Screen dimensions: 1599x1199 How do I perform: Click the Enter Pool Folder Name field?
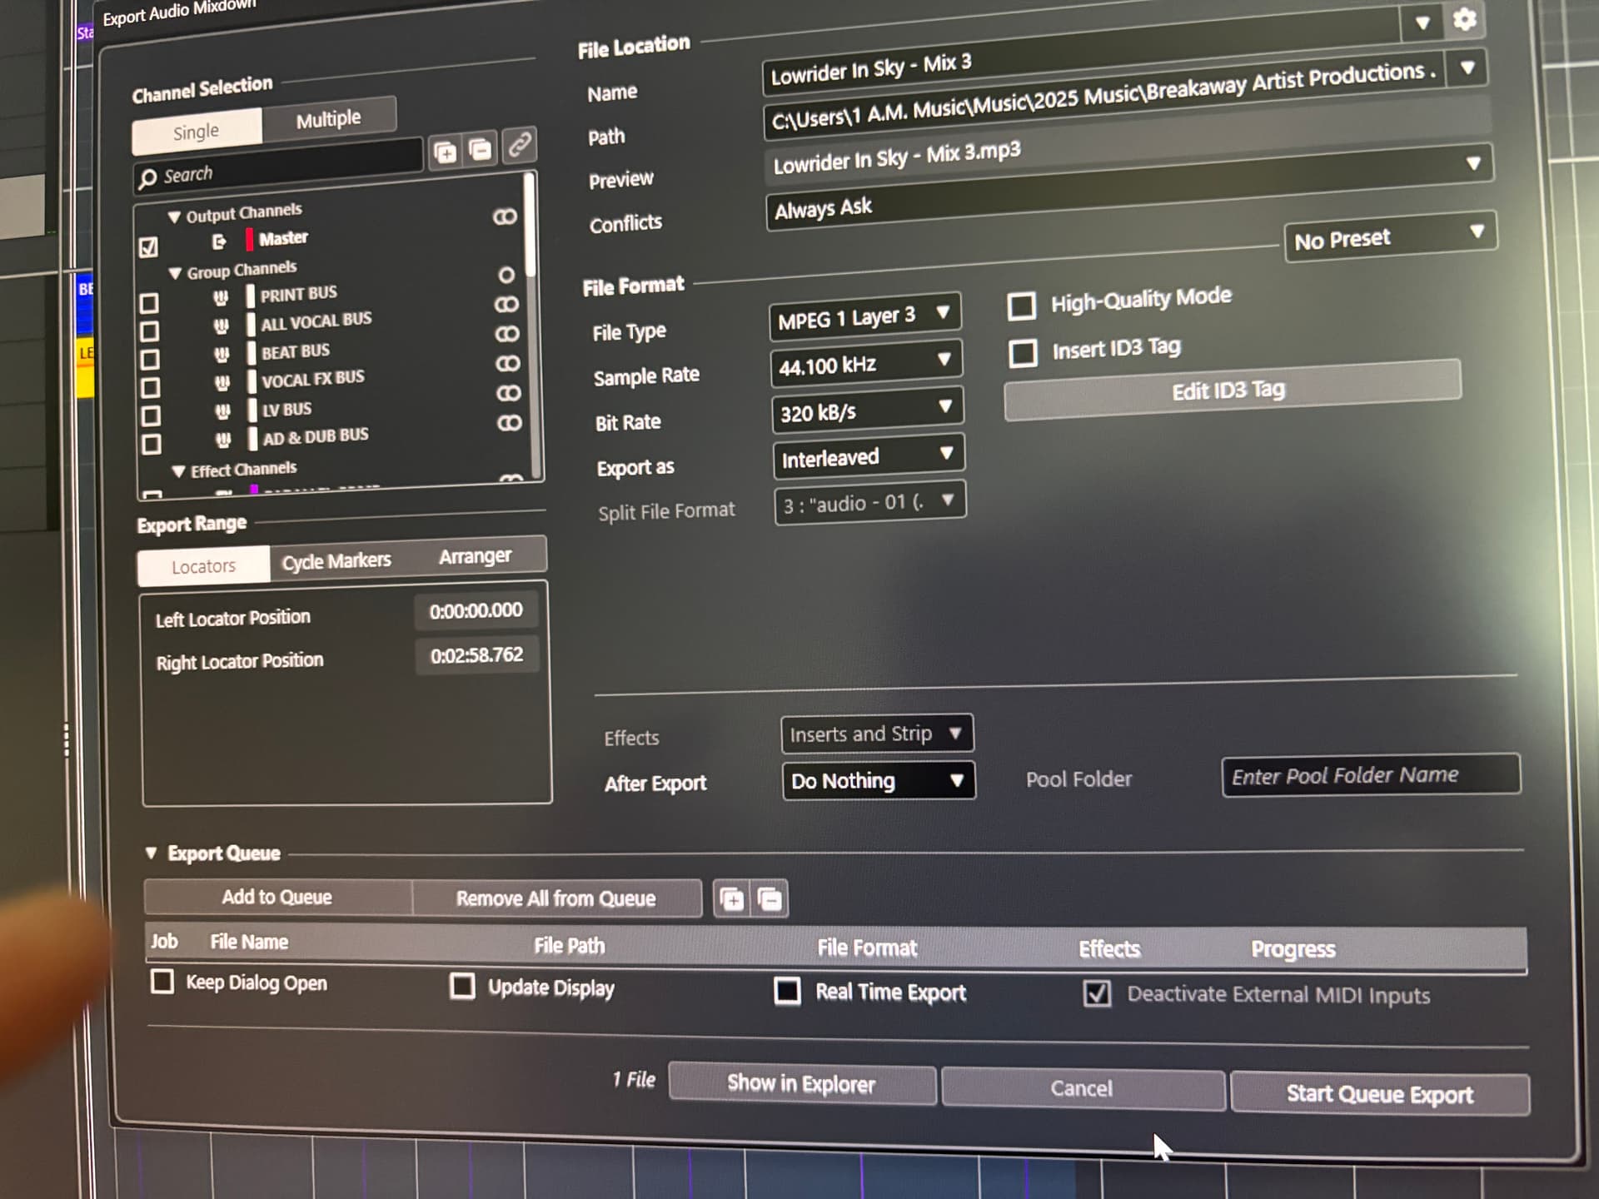1370,775
